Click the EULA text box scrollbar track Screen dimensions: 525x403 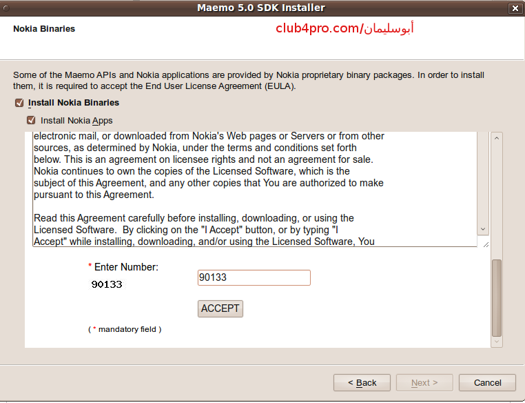coord(483,178)
